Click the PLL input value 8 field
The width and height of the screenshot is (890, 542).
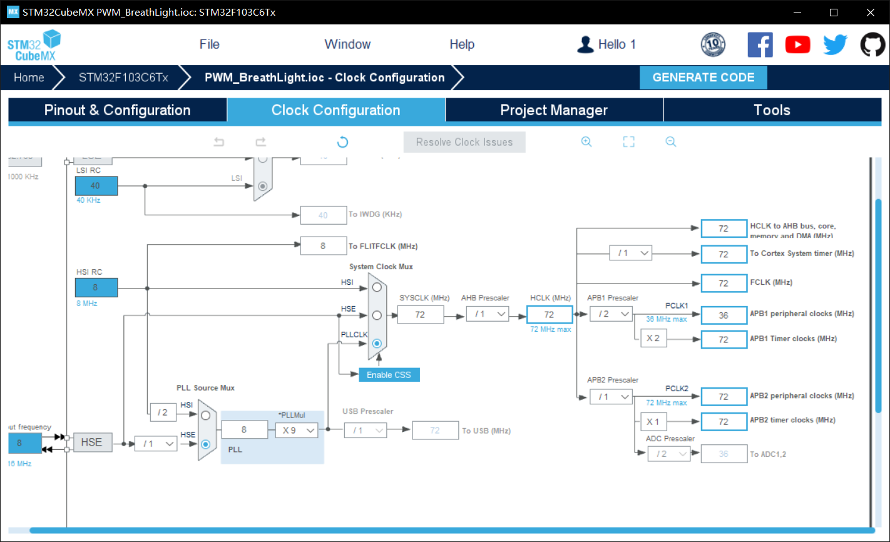(245, 430)
